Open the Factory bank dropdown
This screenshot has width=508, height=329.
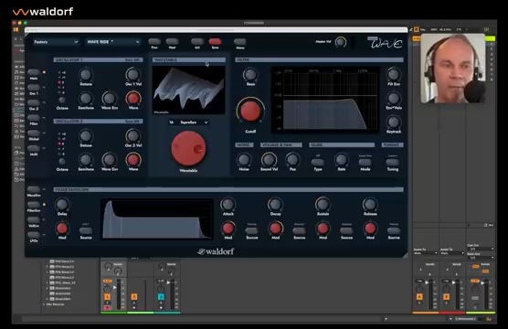56,42
